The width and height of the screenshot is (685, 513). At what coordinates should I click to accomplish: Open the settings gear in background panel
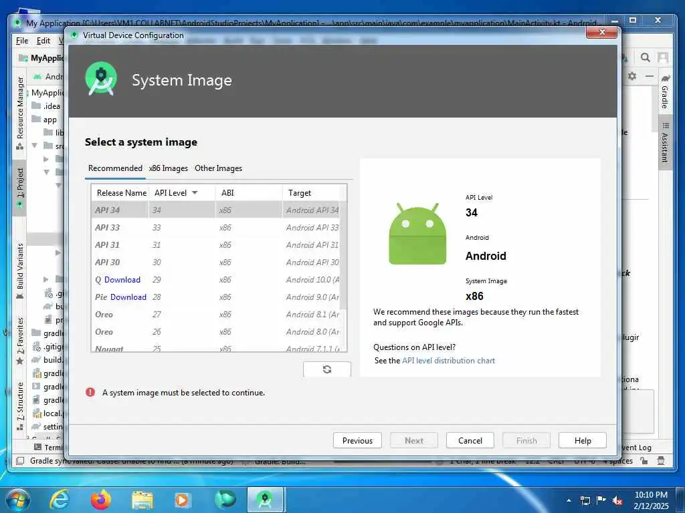coord(632,76)
